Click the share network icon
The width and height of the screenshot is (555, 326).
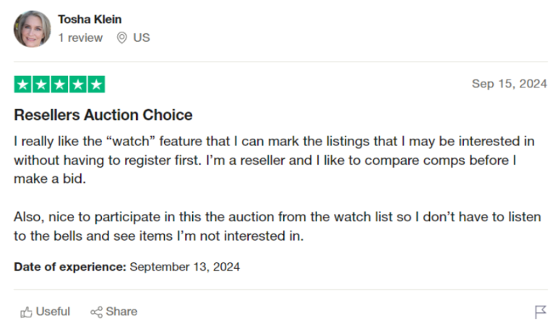96,312
